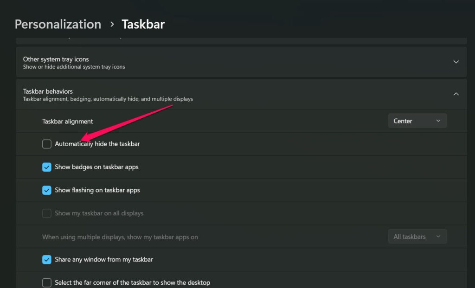Go back to Personalization breadcrumb
Image resolution: width=475 pixels, height=288 pixels.
point(58,24)
